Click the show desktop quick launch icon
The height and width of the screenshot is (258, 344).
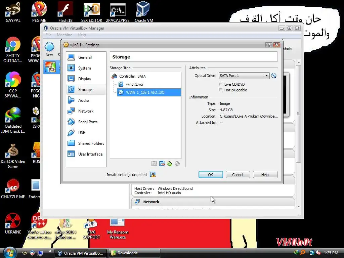click(x=40, y=253)
